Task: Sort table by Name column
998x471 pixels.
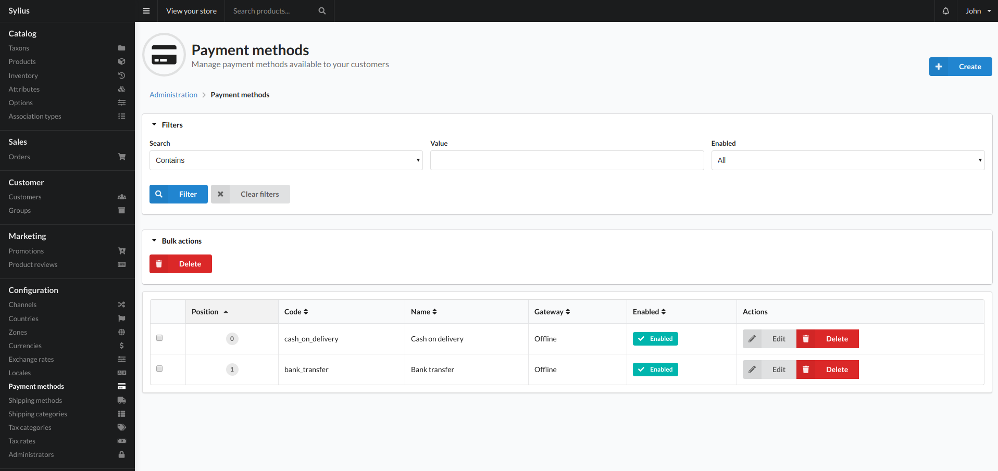Action: 423,312
